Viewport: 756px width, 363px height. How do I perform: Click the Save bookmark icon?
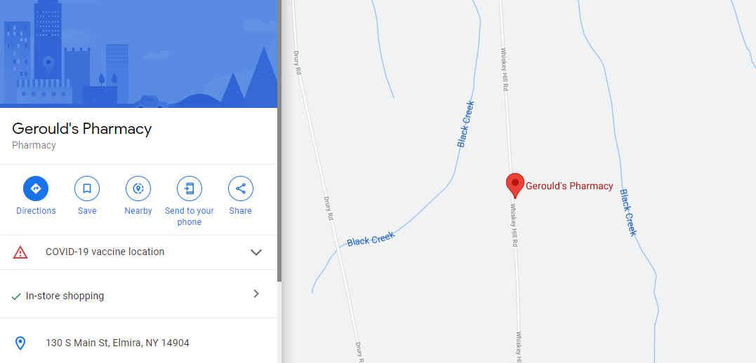pyautogui.click(x=87, y=189)
